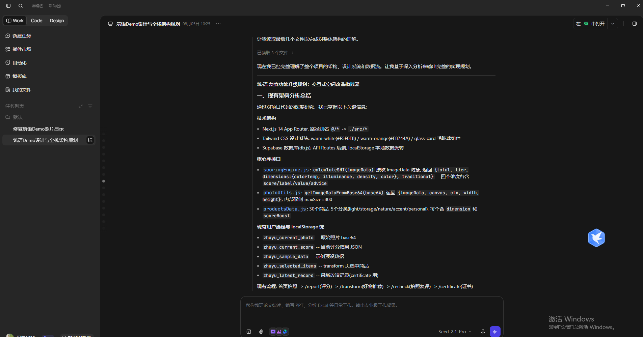Click the 技术架构 subheading
Viewport: 643px width, 337px height.
point(266,118)
